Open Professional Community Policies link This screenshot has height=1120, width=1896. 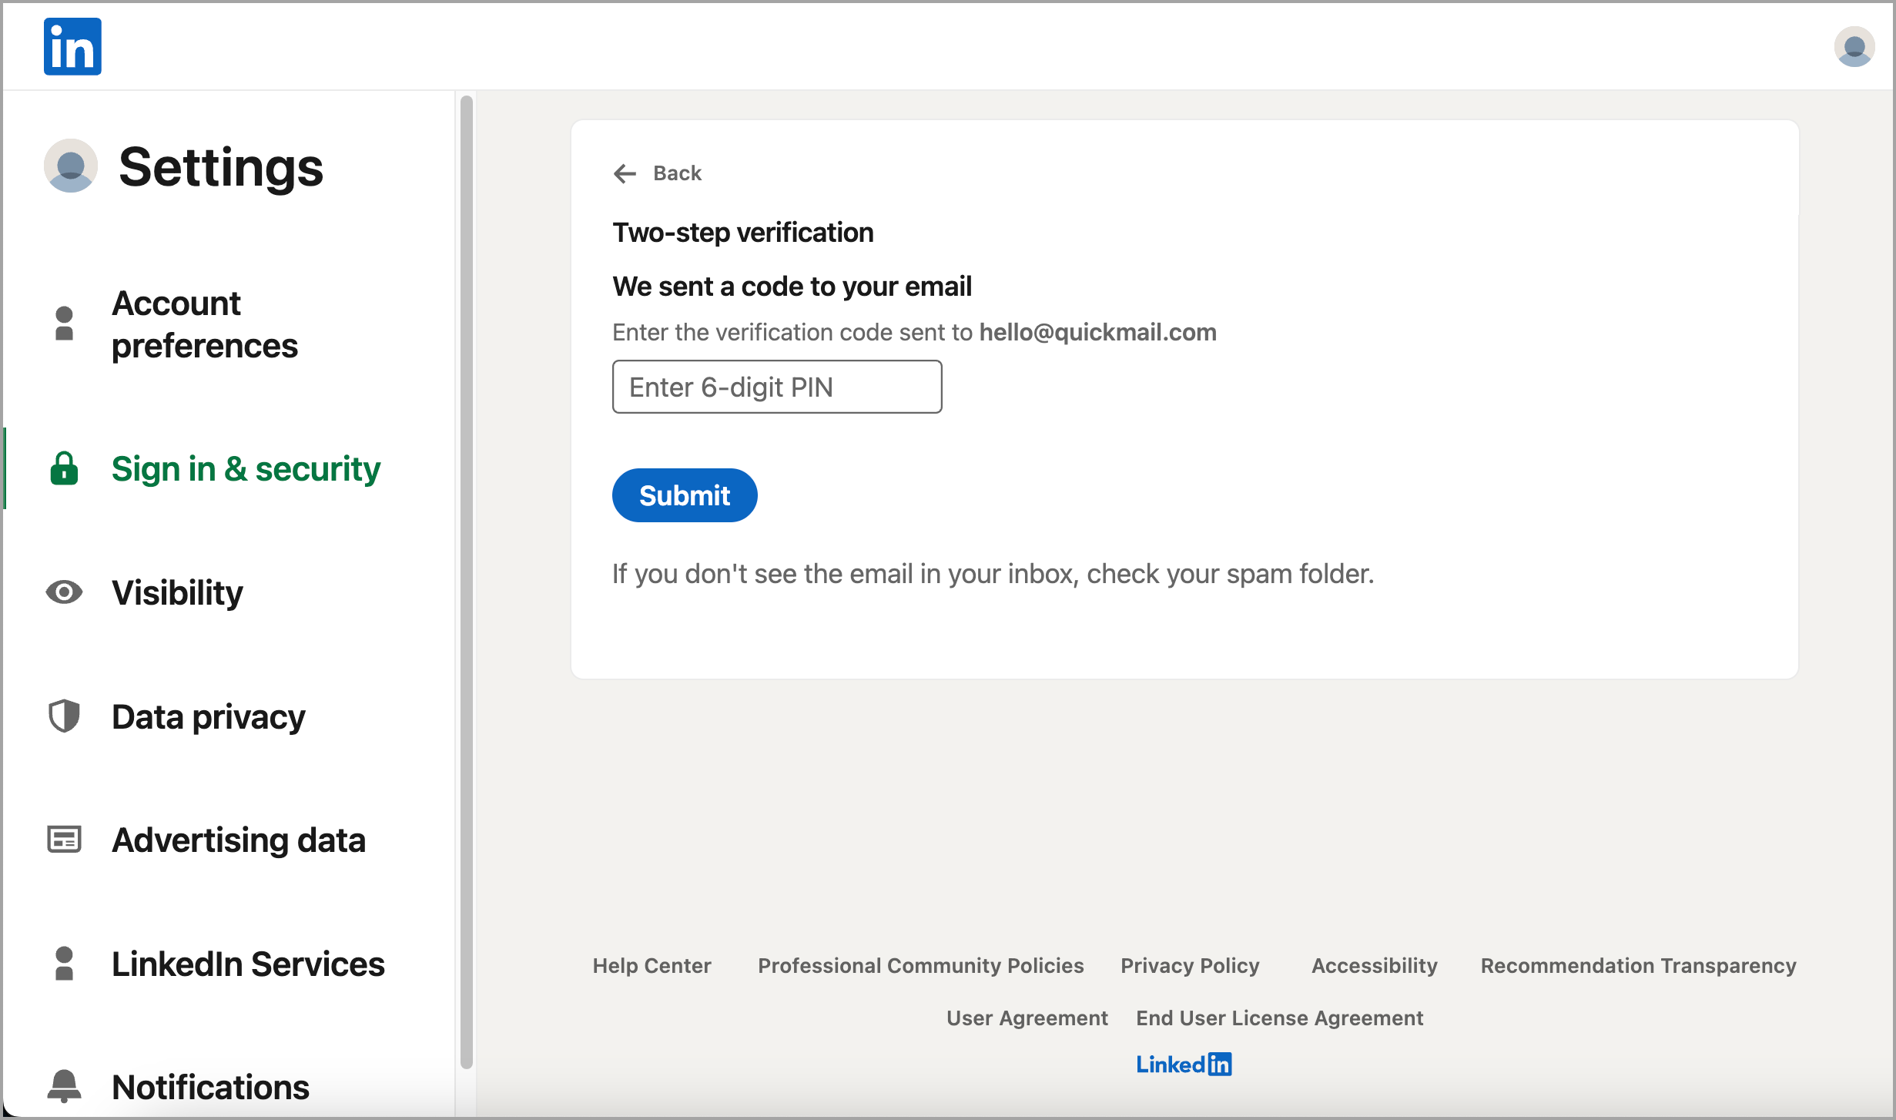921,965
